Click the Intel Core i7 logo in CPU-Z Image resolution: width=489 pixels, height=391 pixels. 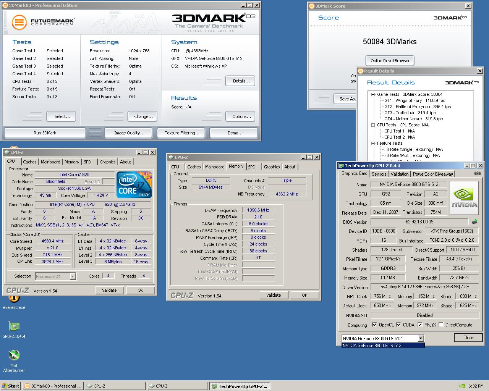[134, 185]
